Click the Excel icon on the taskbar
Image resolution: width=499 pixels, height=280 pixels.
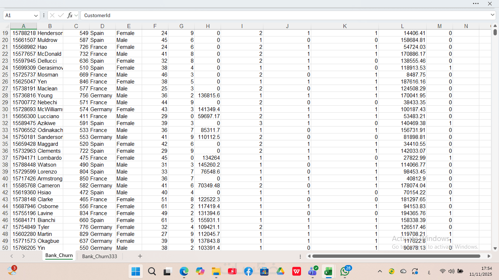[328, 271]
